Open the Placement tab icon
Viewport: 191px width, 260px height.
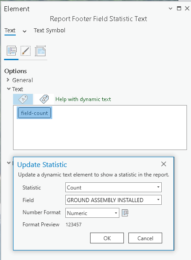40,51
